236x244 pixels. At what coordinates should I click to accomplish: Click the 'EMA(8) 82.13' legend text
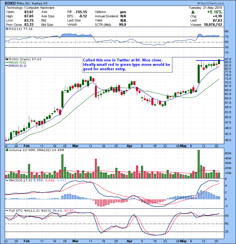click(17, 66)
